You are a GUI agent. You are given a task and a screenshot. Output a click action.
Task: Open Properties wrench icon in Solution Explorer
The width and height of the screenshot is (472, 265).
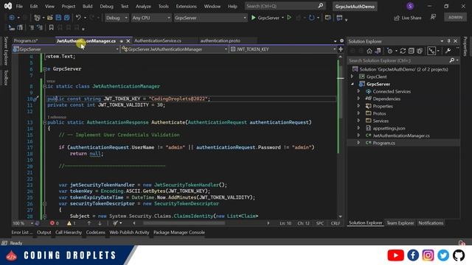click(448, 51)
